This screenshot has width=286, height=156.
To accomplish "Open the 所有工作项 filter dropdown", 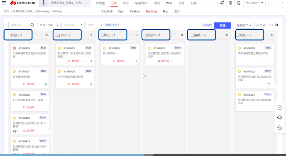I will 49,25.
